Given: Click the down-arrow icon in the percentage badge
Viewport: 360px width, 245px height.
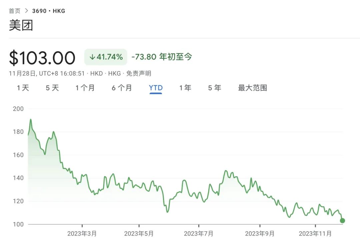Looking at the screenshot, I should pyautogui.click(x=92, y=57).
